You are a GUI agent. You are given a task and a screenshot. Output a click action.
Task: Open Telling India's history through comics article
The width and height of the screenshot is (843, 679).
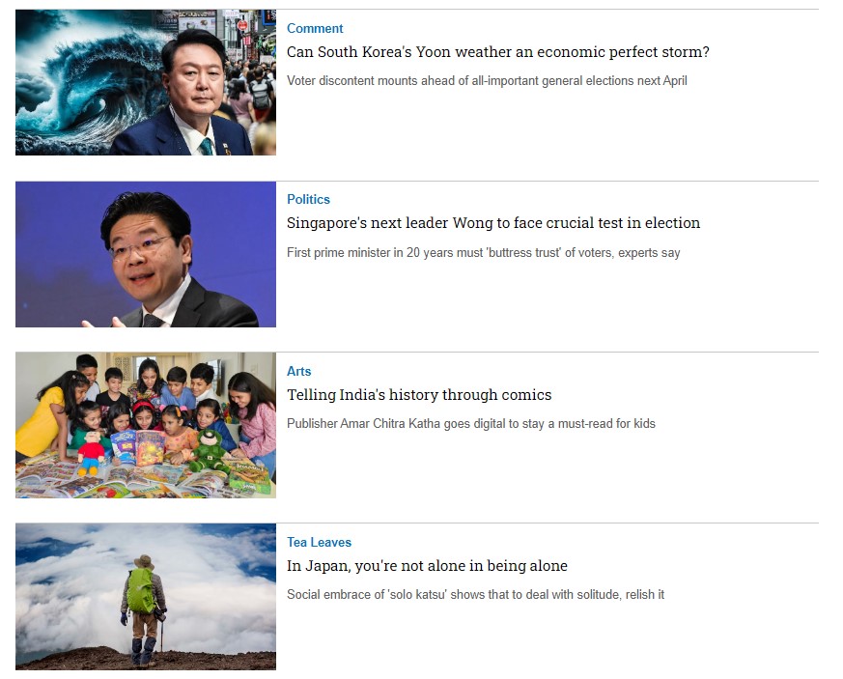(x=419, y=395)
